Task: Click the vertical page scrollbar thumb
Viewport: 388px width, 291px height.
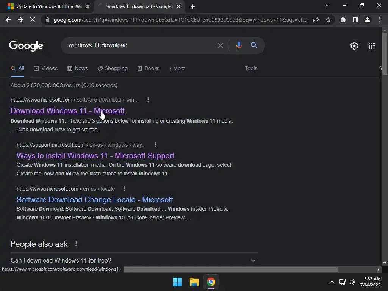Action: [385, 54]
